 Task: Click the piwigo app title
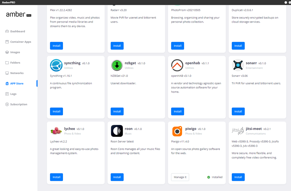coord(191,129)
